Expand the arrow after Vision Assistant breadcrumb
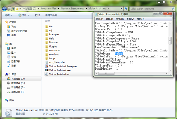This screenshot has height=119, width=177. coord(108,9)
